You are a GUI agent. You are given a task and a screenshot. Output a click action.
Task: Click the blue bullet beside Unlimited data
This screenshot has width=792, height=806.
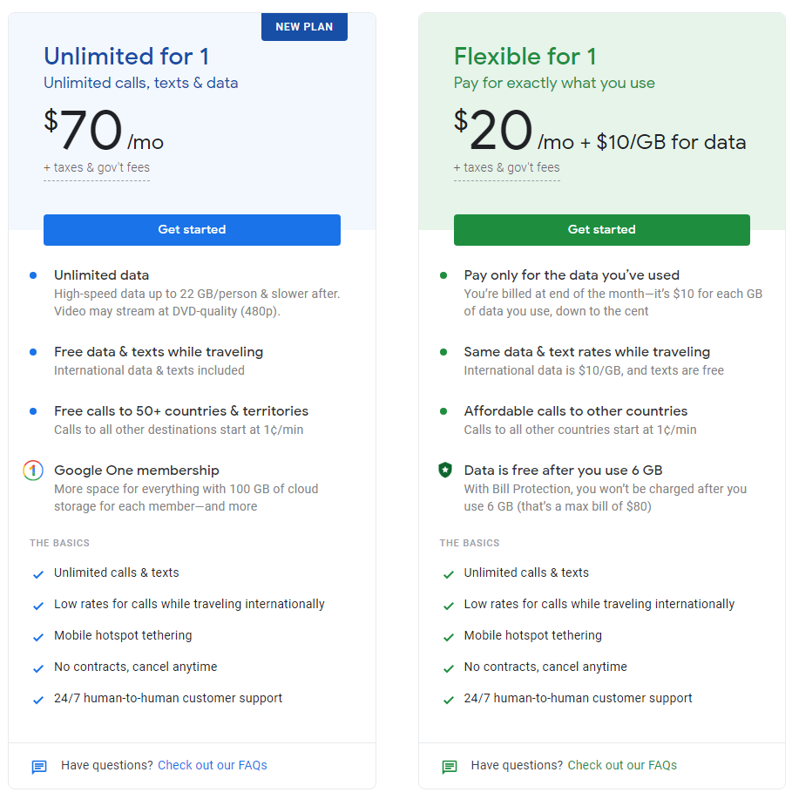tap(33, 275)
